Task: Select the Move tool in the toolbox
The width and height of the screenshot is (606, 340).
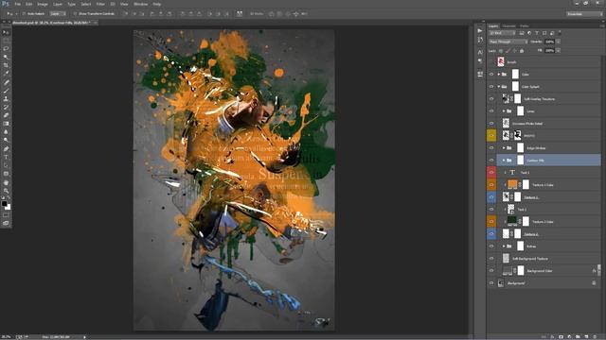Action: click(x=6, y=32)
